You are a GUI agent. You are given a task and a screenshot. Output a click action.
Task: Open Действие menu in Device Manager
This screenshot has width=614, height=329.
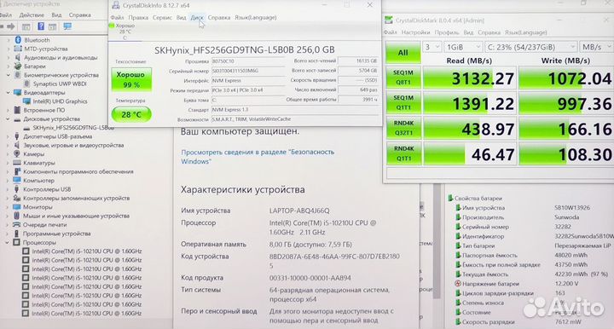pos(32,14)
